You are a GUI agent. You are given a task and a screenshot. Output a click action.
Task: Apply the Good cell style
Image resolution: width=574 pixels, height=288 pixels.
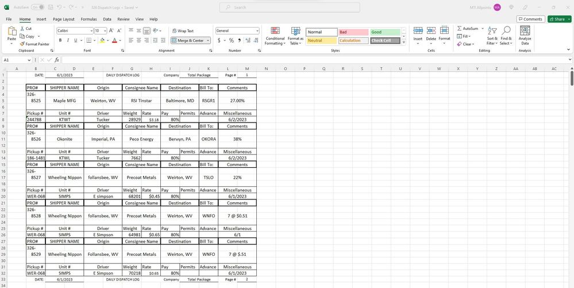[385, 32]
